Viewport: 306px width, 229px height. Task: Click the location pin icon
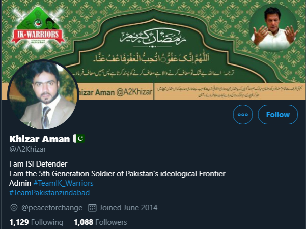[14, 208]
